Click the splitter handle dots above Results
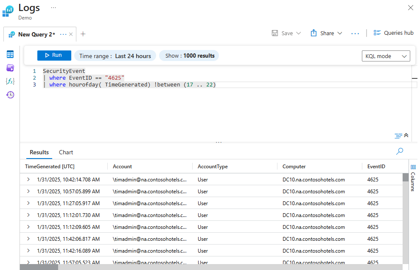Image resolution: width=420 pixels, height=270 pixels. (218, 142)
